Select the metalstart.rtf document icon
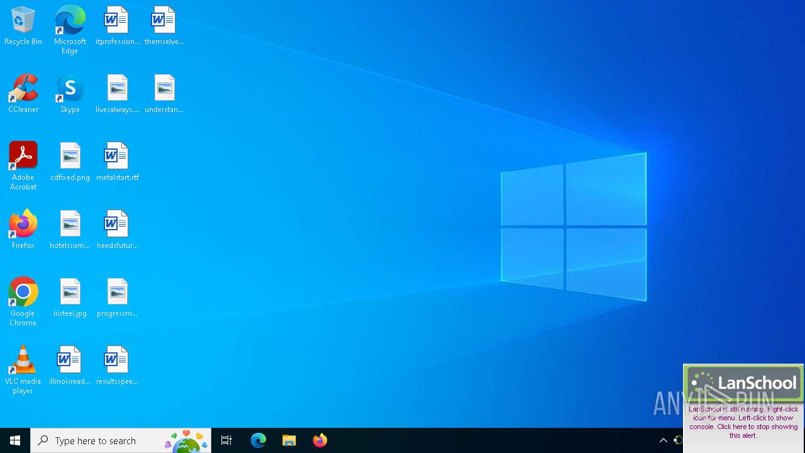The width and height of the screenshot is (805, 453). [118, 162]
